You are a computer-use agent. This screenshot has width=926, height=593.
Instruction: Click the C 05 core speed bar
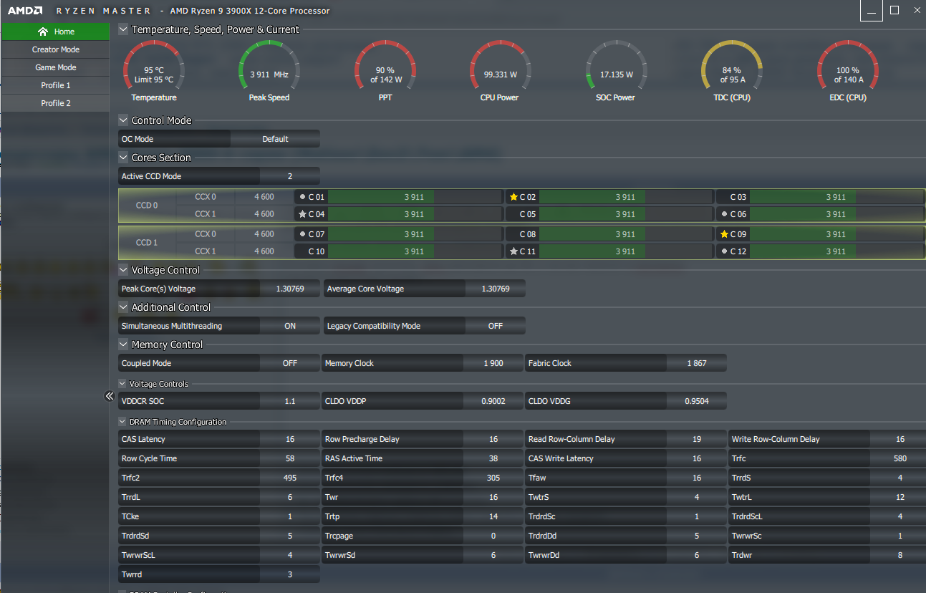(x=626, y=214)
